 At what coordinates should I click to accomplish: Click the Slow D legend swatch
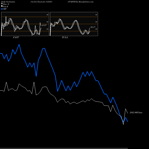pos(2,4)
